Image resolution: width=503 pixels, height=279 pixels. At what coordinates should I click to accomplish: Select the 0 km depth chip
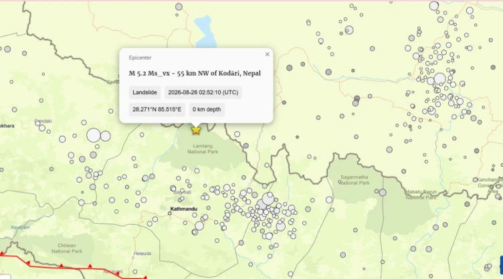pyautogui.click(x=207, y=110)
